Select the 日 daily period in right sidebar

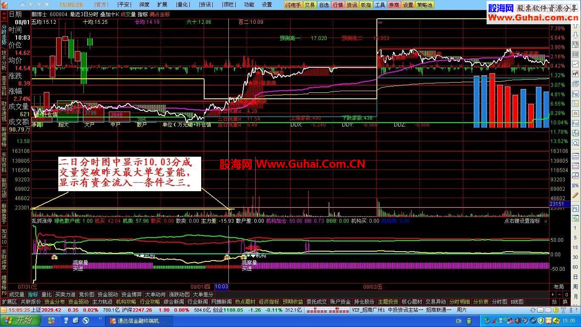point(575,276)
